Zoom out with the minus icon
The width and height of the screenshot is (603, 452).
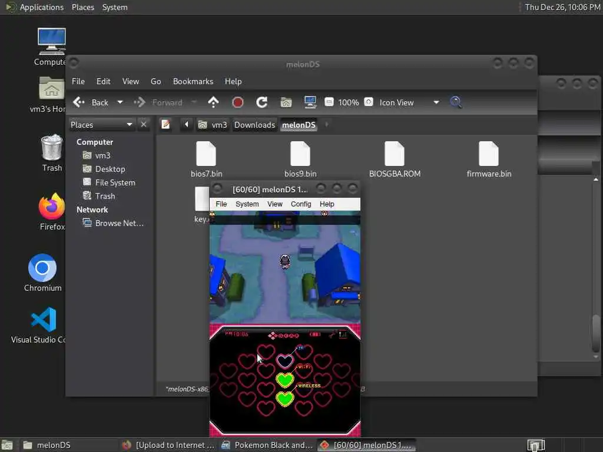pos(329,102)
